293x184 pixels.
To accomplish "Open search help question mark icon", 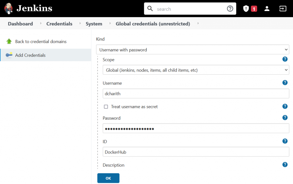I will coord(230,9).
